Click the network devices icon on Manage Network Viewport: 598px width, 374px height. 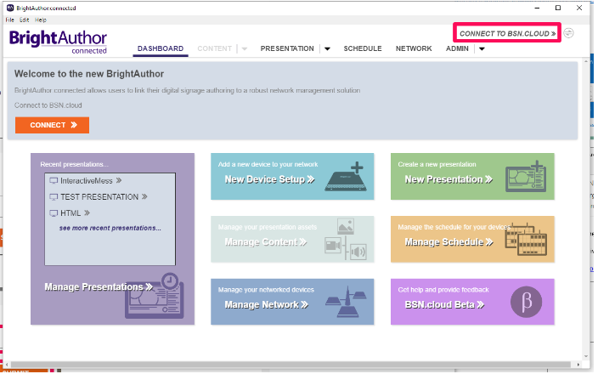point(346,302)
